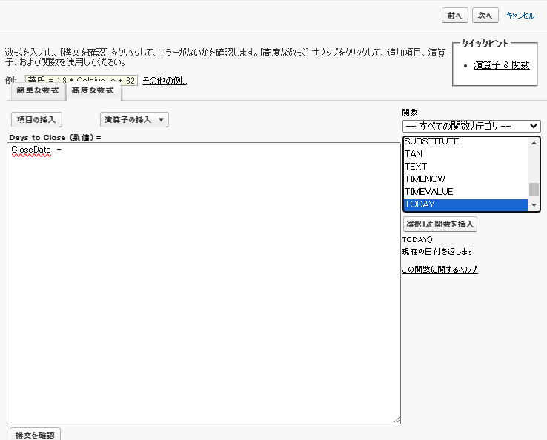This screenshot has height=440, width=547.
Task: Select SUBSTITUTE in the function list
Action: tap(465, 141)
